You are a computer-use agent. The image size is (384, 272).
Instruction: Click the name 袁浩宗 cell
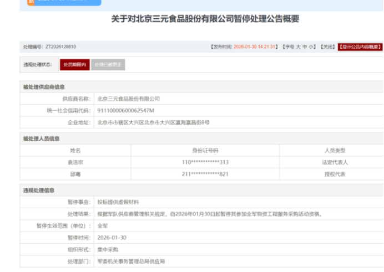75,162
